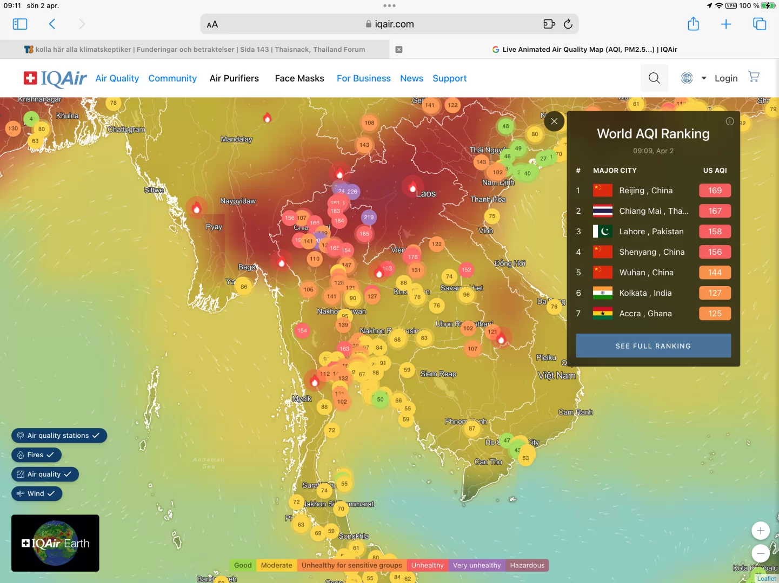Image resolution: width=779 pixels, height=583 pixels.
Task: Click the info icon in World AQI Ranking
Action: click(730, 121)
